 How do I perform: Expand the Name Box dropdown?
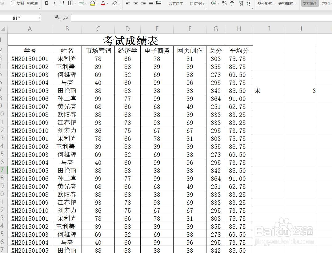click(39, 18)
